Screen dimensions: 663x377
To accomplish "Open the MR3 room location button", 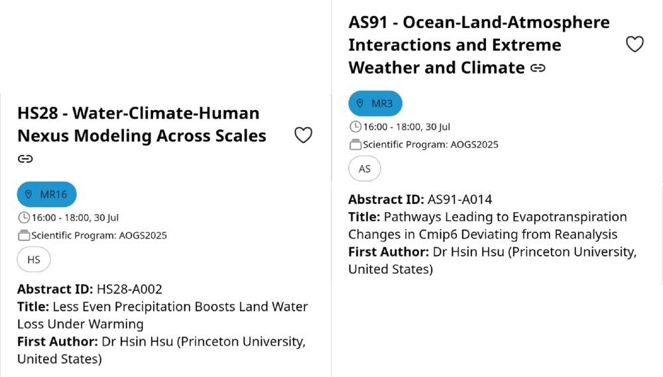I will (x=375, y=103).
